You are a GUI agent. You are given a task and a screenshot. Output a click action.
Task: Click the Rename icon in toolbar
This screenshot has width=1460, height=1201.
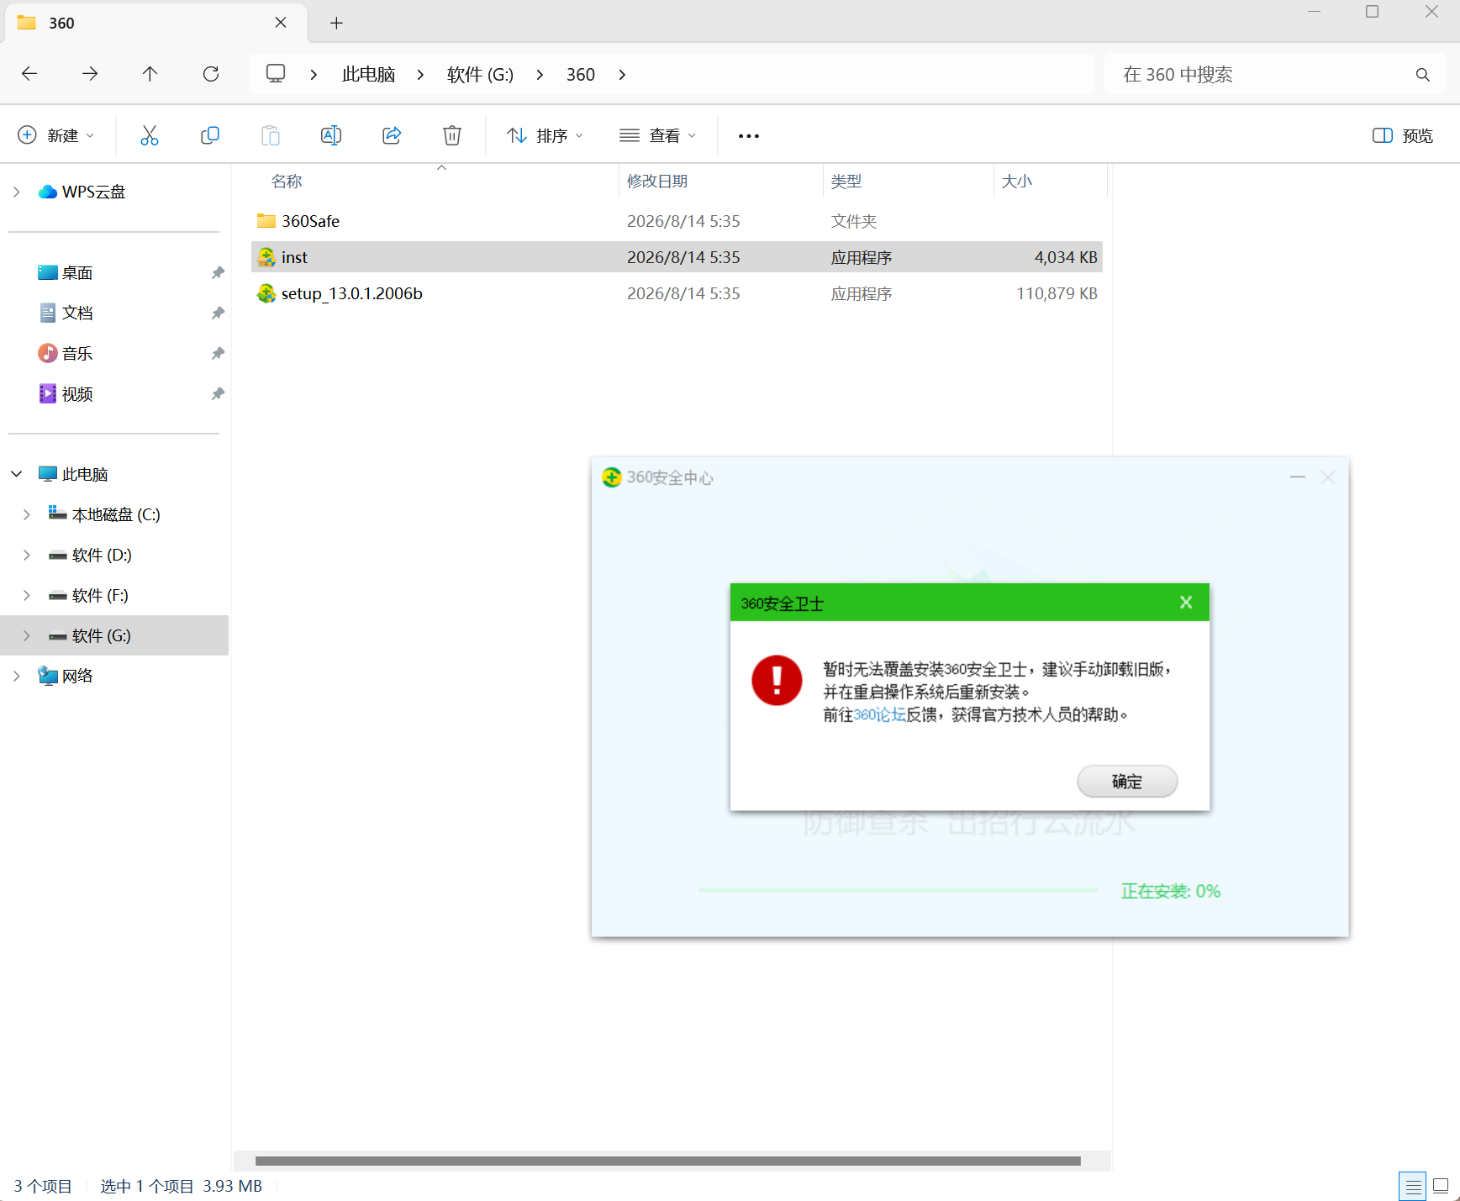[331, 135]
